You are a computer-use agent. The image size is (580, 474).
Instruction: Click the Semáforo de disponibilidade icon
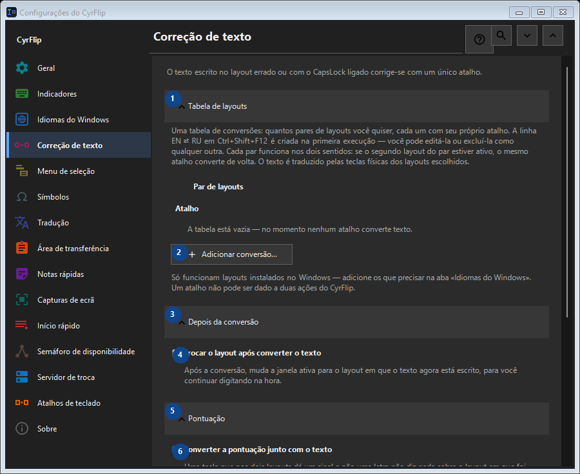coord(22,351)
